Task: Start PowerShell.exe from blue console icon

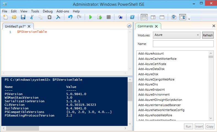Action: pos(132,17)
